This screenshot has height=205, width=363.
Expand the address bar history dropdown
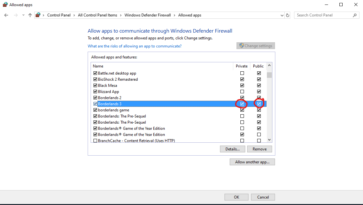click(282, 15)
